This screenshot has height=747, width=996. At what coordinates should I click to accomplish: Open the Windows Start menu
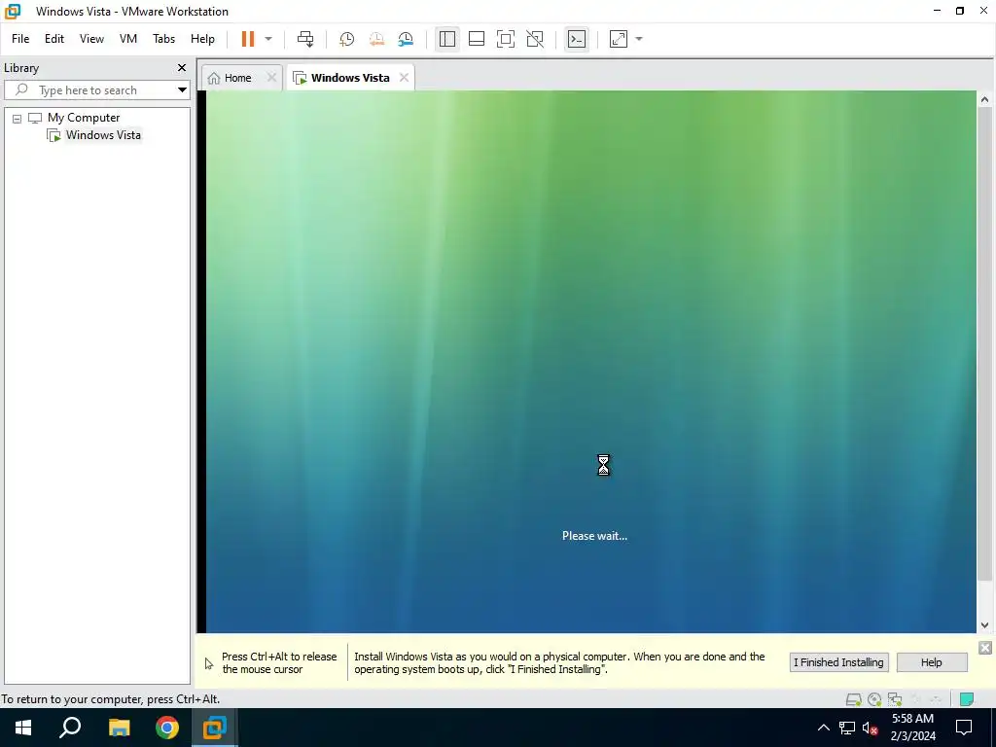23,728
